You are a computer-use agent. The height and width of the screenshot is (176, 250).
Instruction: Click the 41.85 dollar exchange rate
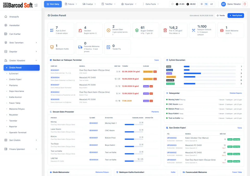click(x=180, y=4)
